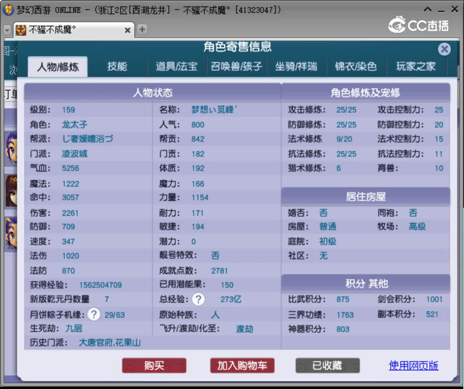Screen dimensions: 464x389
Task: Close the 角色寄售信息 dialog
Action: click(444, 49)
